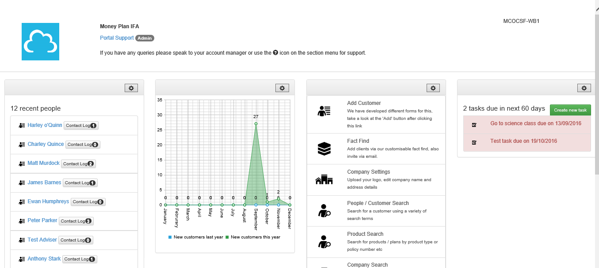Open the Portal Support link
599x268 pixels.
[x=117, y=38]
